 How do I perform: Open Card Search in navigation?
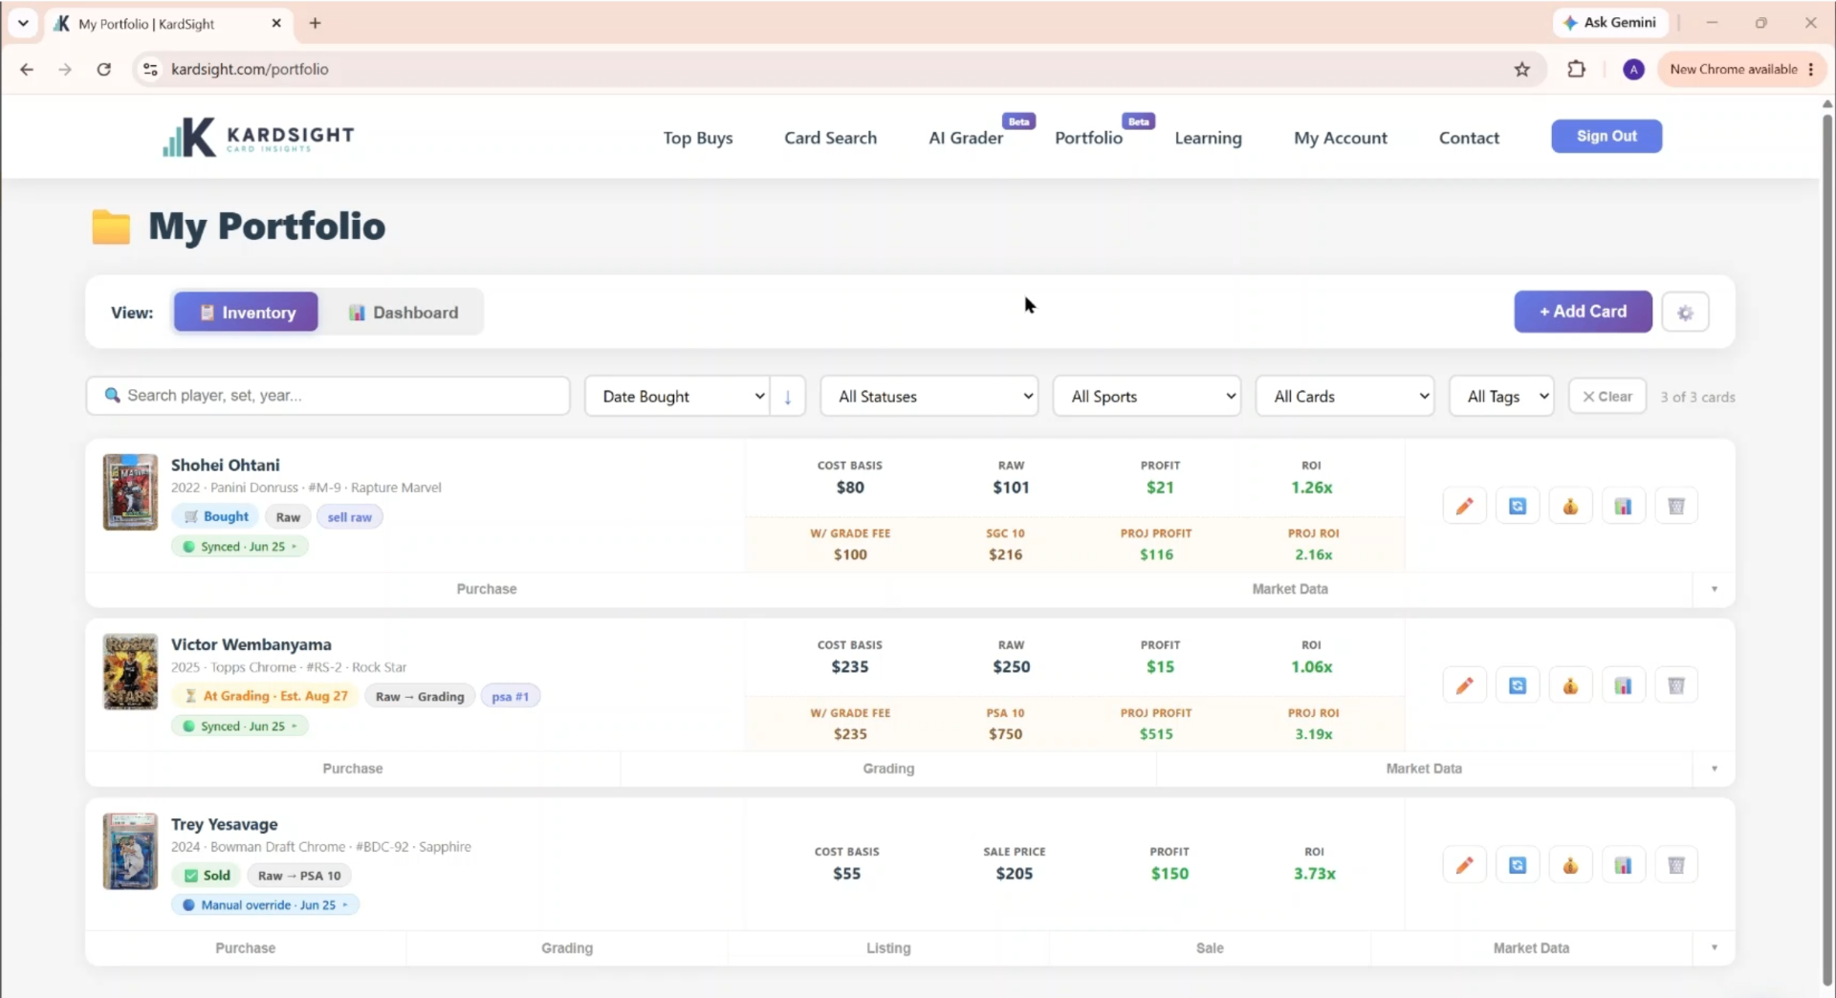pyautogui.click(x=830, y=138)
